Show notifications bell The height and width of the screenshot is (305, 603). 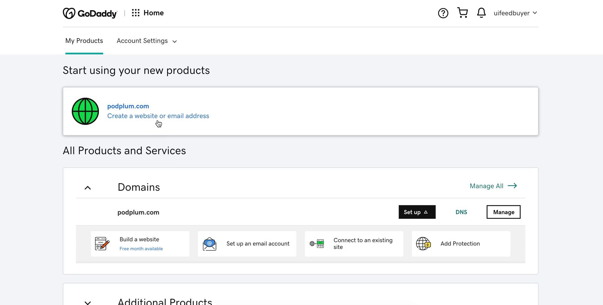(481, 13)
